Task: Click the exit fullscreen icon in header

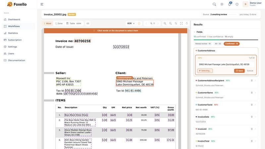Action: (x=237, y=4)
